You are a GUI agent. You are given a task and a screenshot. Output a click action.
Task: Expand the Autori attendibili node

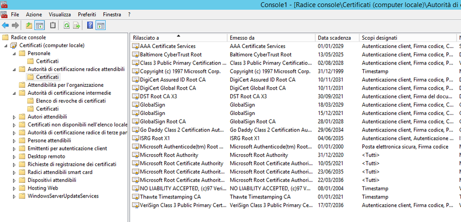coord(14,117)
